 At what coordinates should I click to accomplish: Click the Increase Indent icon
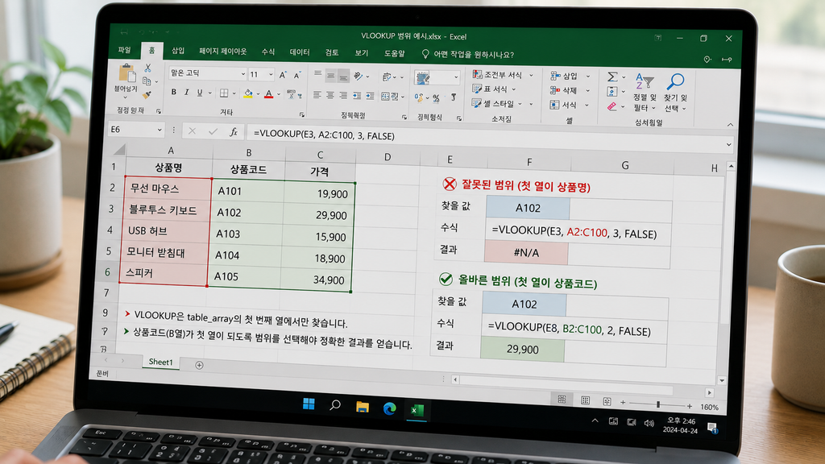click(x=371, y=96)
